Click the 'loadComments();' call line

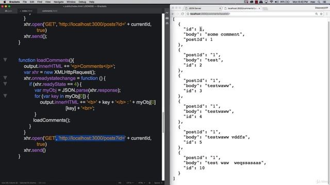(52, 120)
